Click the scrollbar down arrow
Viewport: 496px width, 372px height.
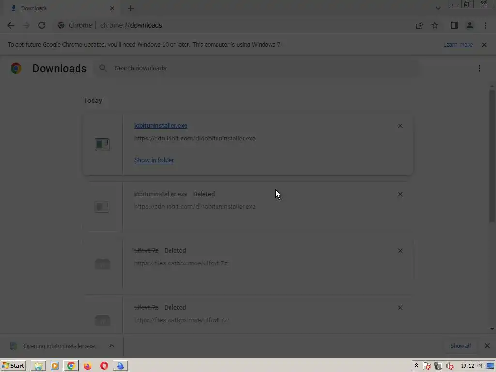point(492,329)
